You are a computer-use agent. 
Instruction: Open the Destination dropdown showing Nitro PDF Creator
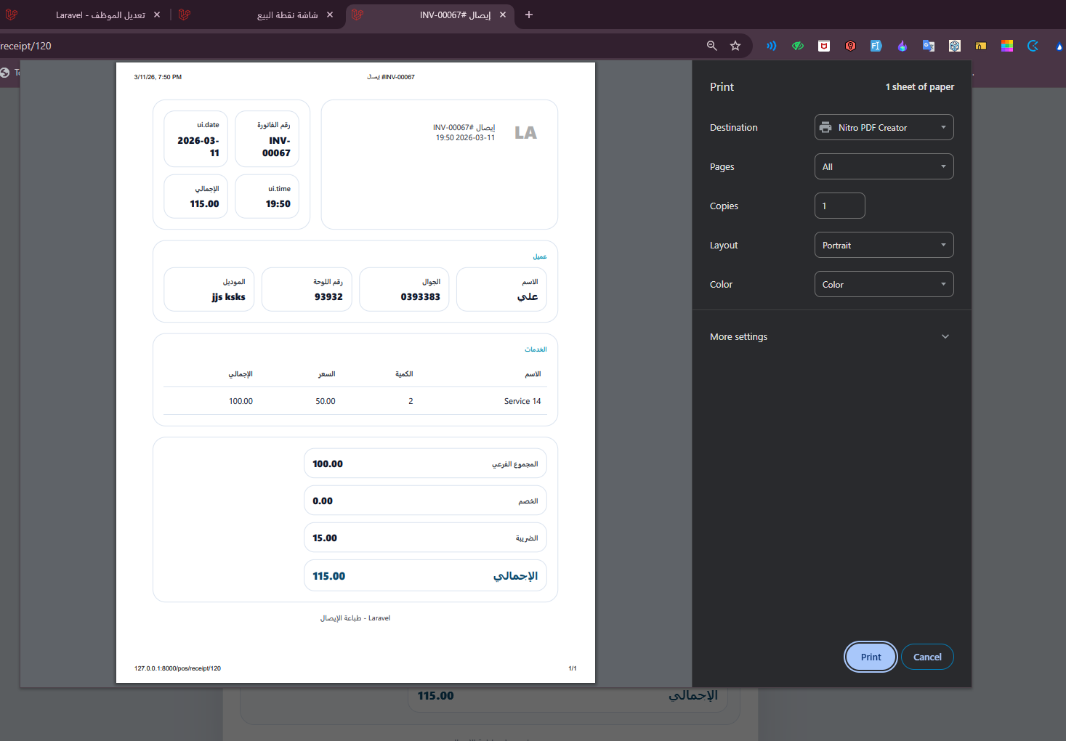(x=884, y=127)
